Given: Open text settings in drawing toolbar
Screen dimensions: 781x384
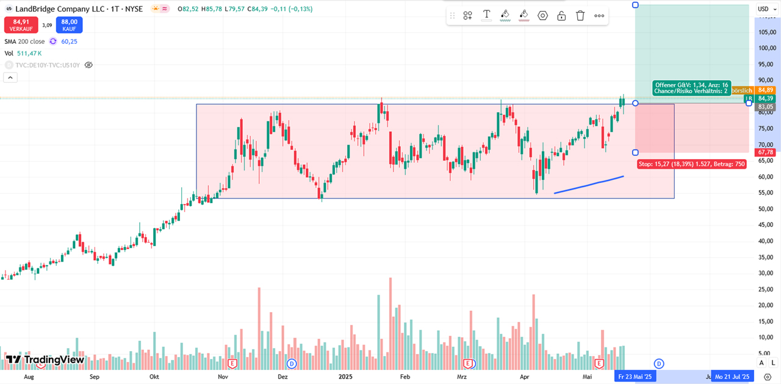Looking at the screenshot, I should click(487, 15).
